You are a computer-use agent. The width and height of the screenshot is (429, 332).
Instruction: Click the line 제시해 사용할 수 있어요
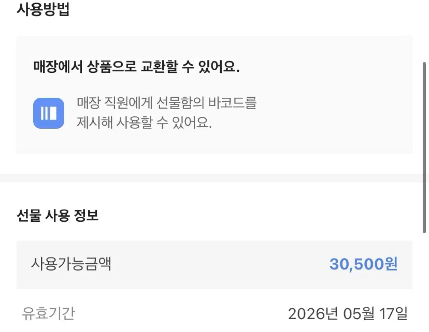[144, 123]
